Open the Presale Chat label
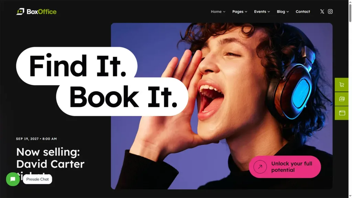The width and height of the screenshot is (352, 198). pyautogui.click(x=37, y=179)
